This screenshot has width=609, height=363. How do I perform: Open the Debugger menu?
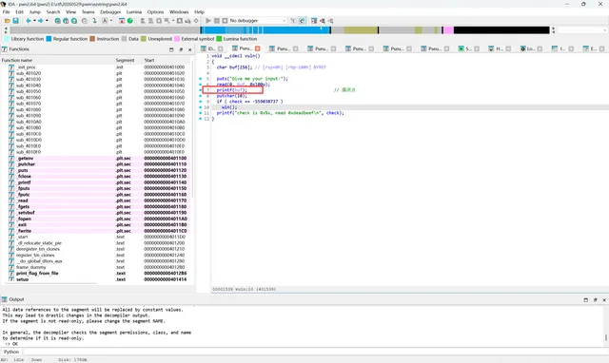pos(110,12)
